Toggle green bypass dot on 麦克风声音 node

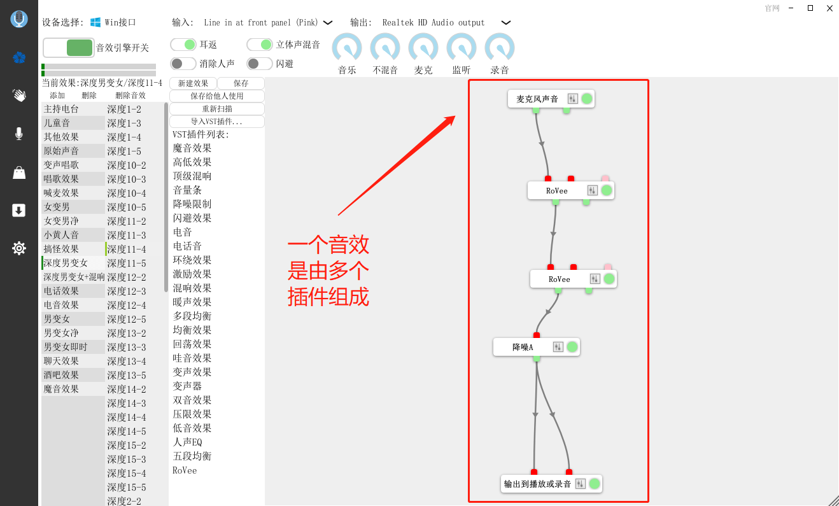(587, 99)
